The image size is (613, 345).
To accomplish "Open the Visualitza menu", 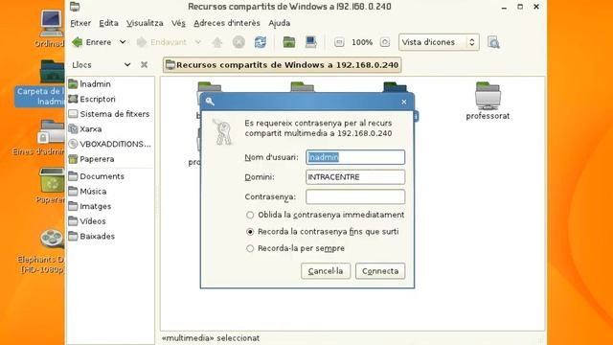I will [x=145, y=23].
